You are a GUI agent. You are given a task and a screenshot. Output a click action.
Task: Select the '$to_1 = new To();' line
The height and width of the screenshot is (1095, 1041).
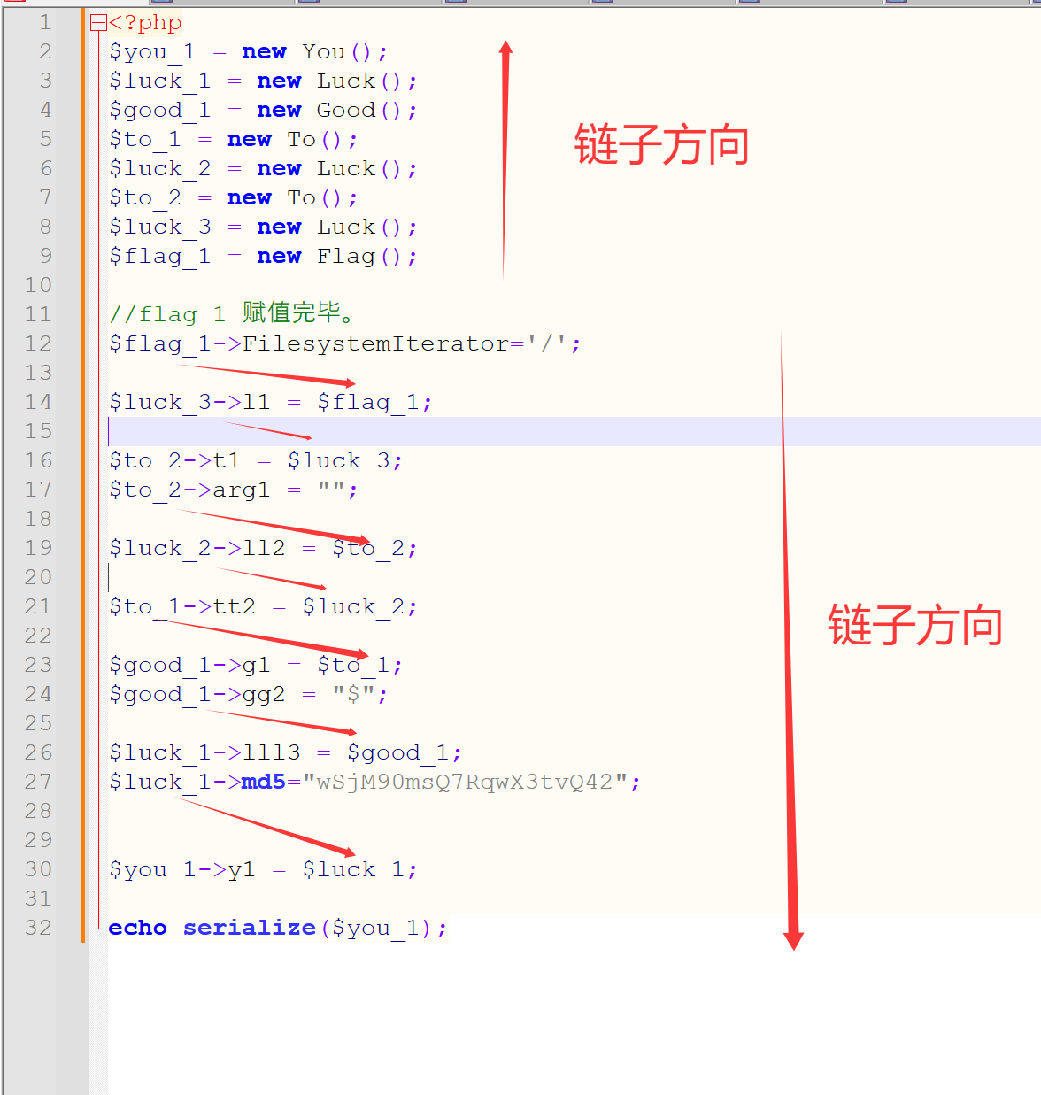tap(234, 140)
